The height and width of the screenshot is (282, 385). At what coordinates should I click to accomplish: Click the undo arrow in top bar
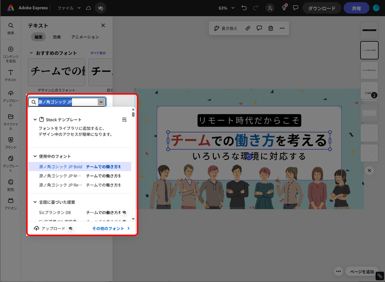pos(244,8)
